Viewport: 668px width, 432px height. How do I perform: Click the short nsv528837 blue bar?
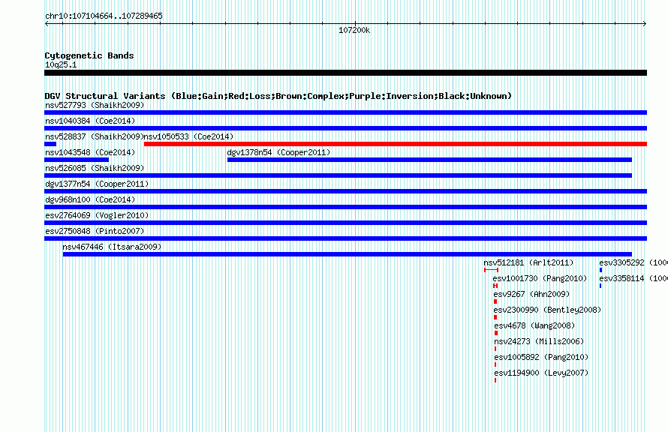click(50, 144)
